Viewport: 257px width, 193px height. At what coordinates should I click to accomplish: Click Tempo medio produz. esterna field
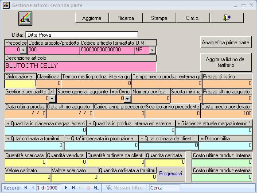(167, 84)
